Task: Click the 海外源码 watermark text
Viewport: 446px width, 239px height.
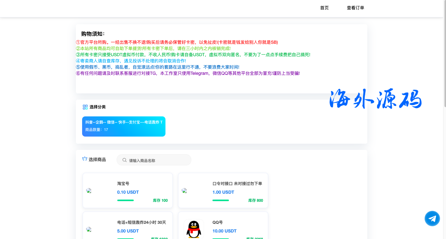Action: pos(375,100)
